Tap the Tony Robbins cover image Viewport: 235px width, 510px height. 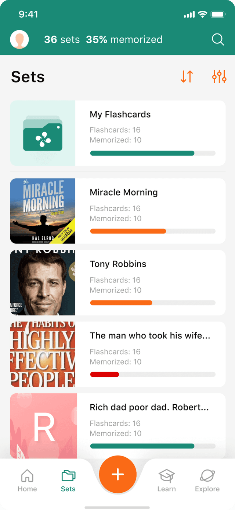tap(43, 282)
